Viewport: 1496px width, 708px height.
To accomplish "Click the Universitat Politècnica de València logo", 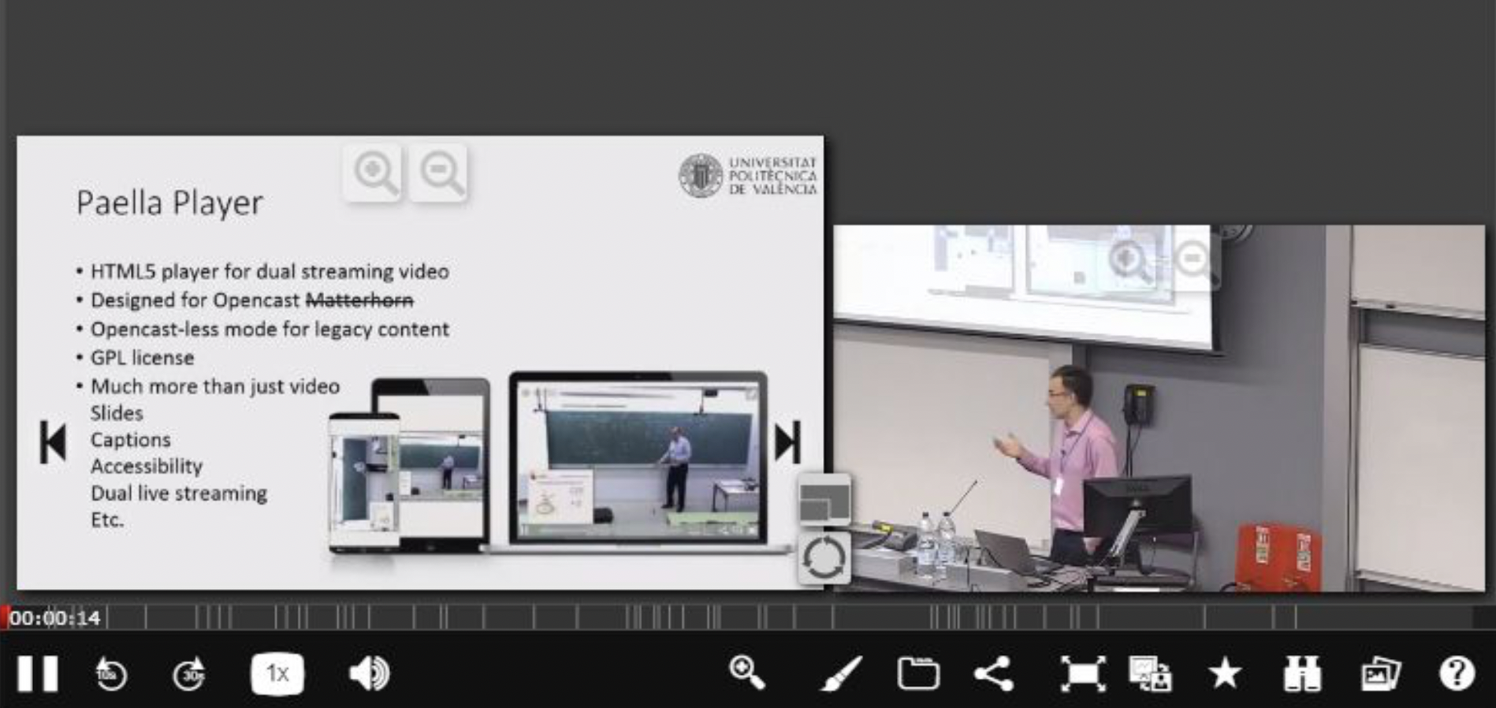I will (x=747, y=175).
